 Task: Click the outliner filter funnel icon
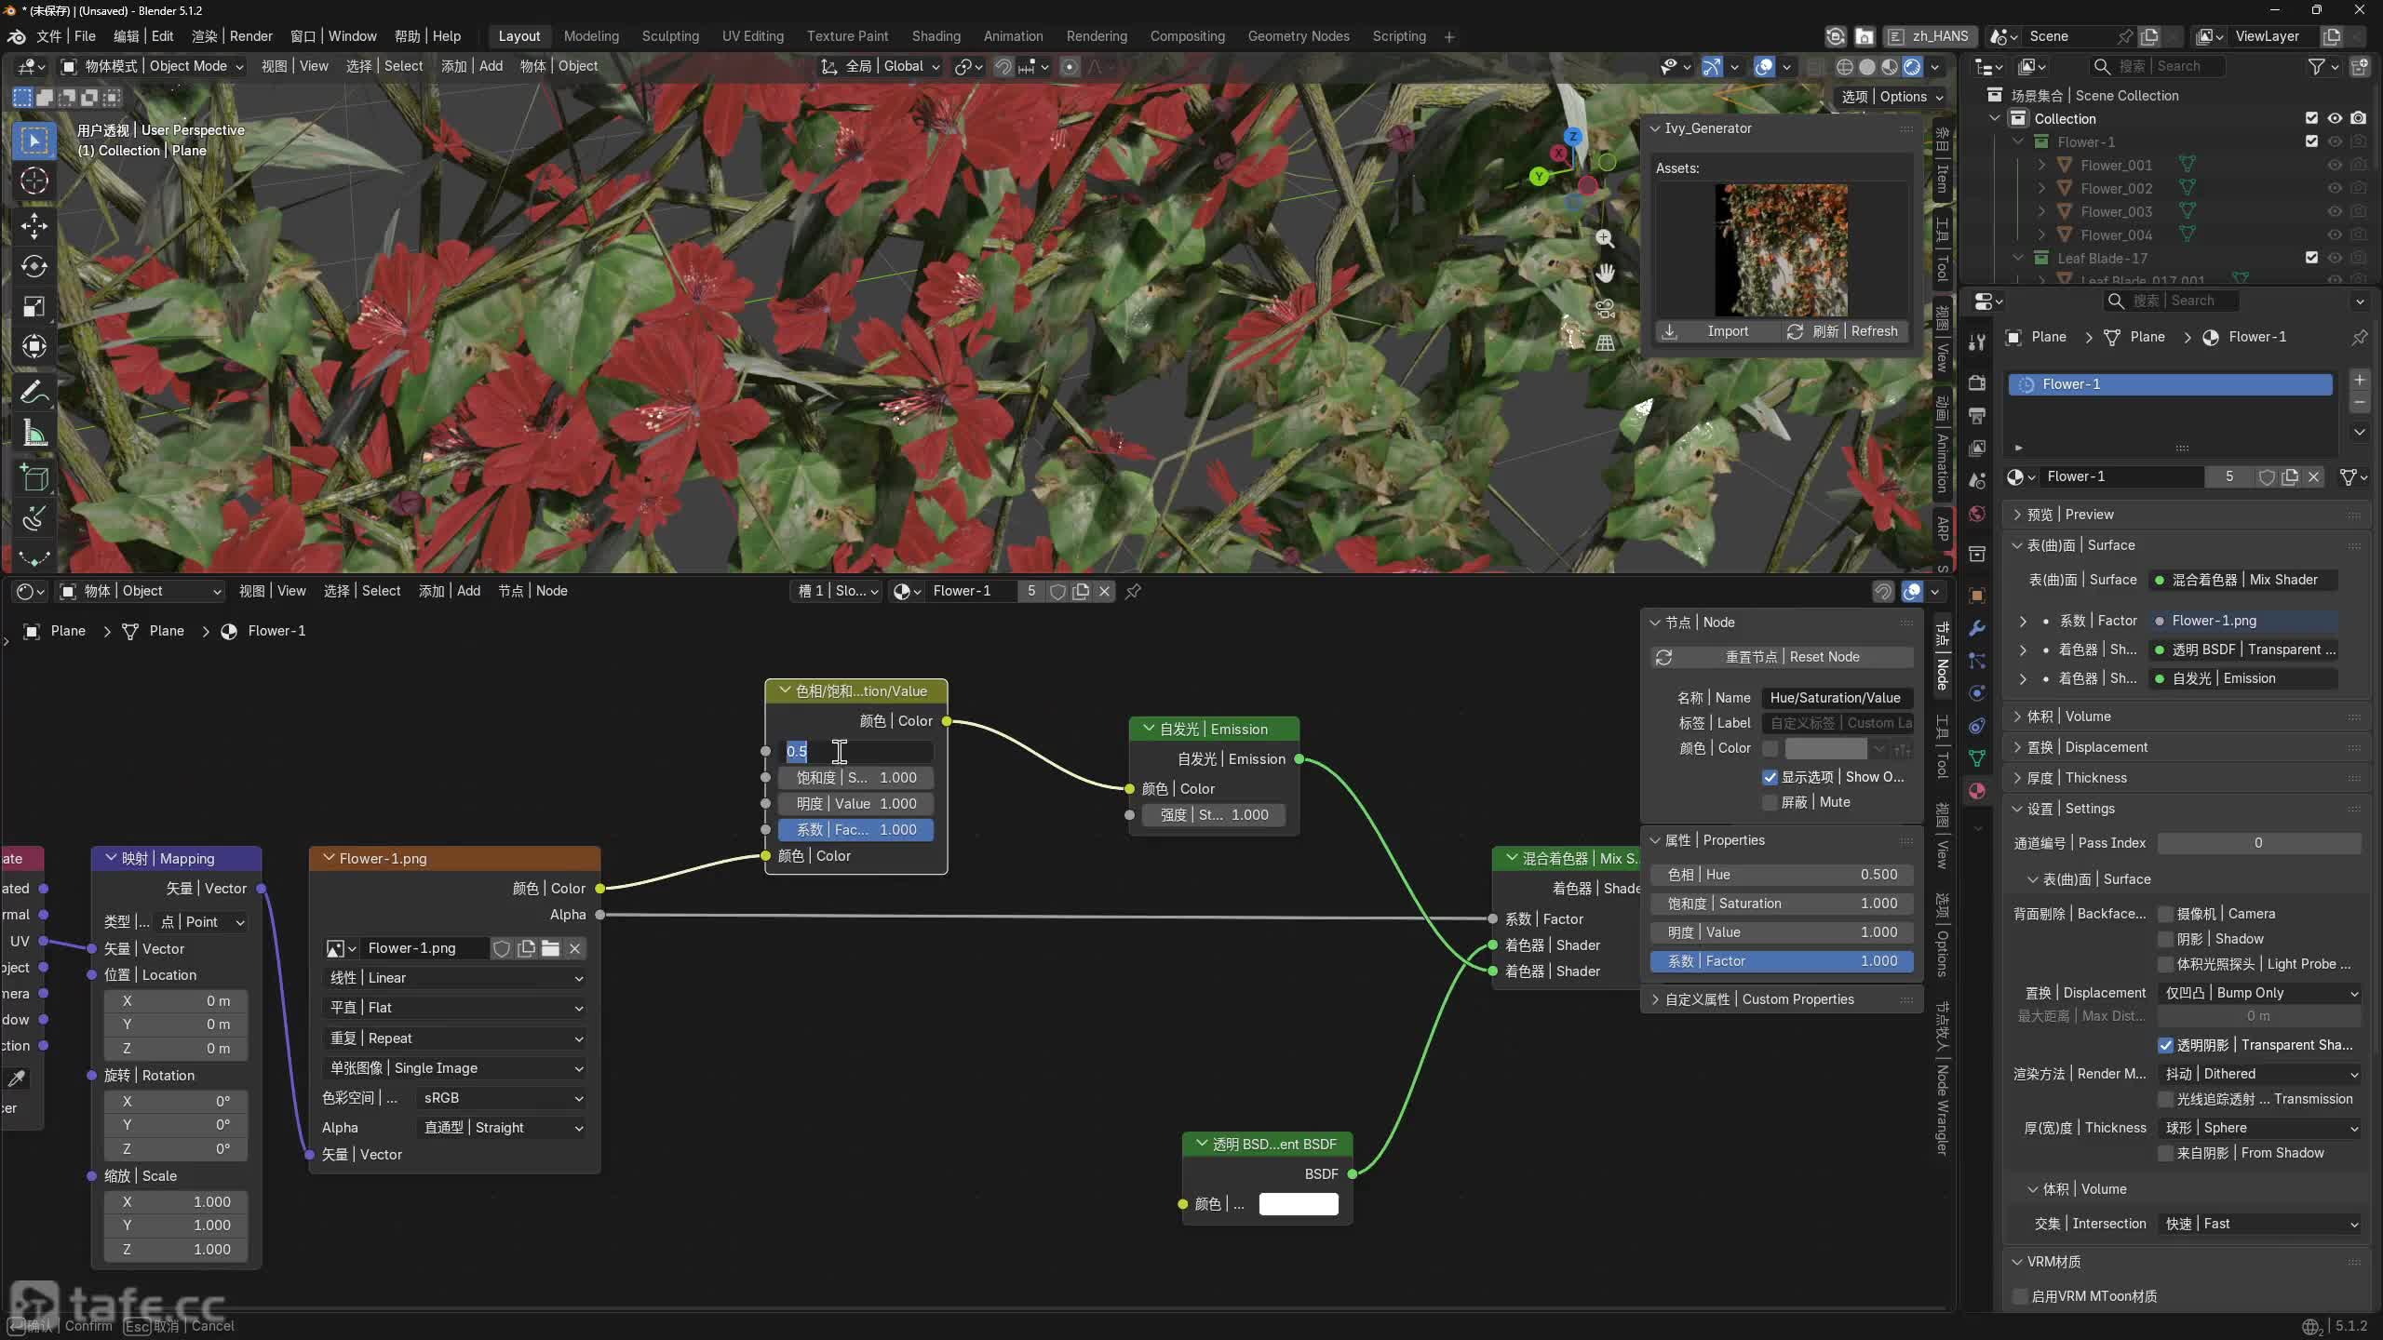coord(2317,66)
